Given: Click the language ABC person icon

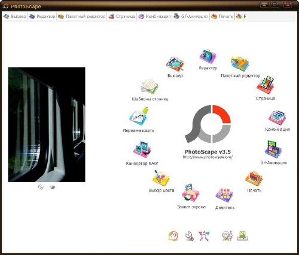Looking at the screenshot, I should [205, 236].
